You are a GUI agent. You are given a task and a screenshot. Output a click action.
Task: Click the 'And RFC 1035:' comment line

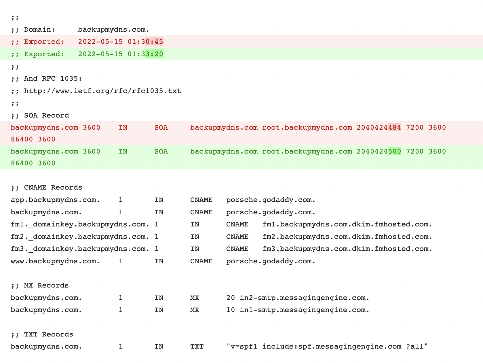46,78
